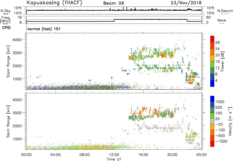Click the title text "Kapuskasing (fitACF)"
The width and height of the screenshot is (233, 161).
54,3
